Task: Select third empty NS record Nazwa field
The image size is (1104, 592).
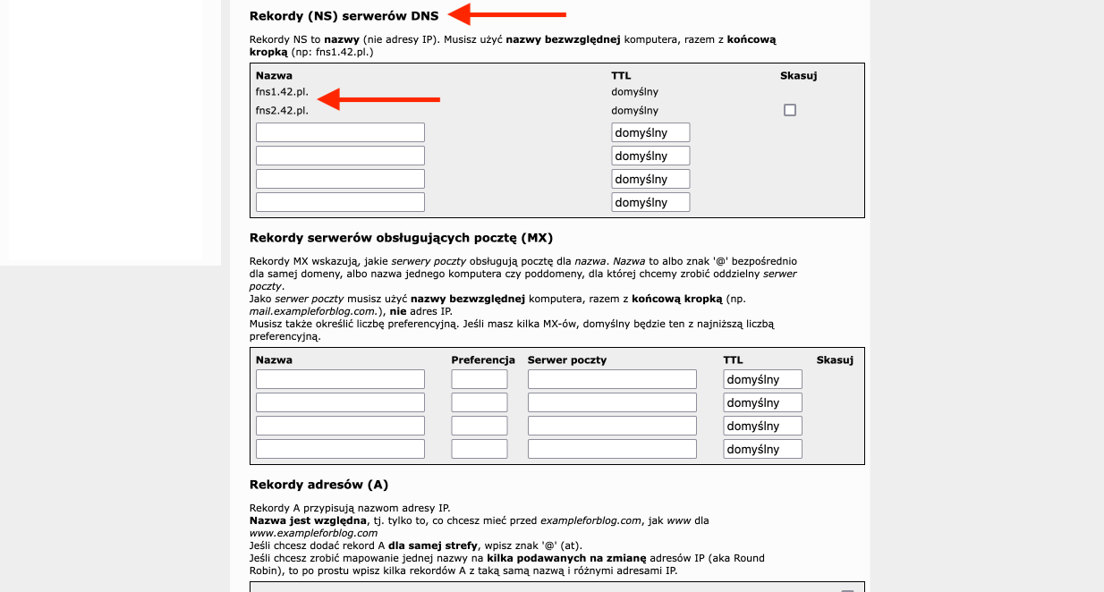Action: point(340,179)
